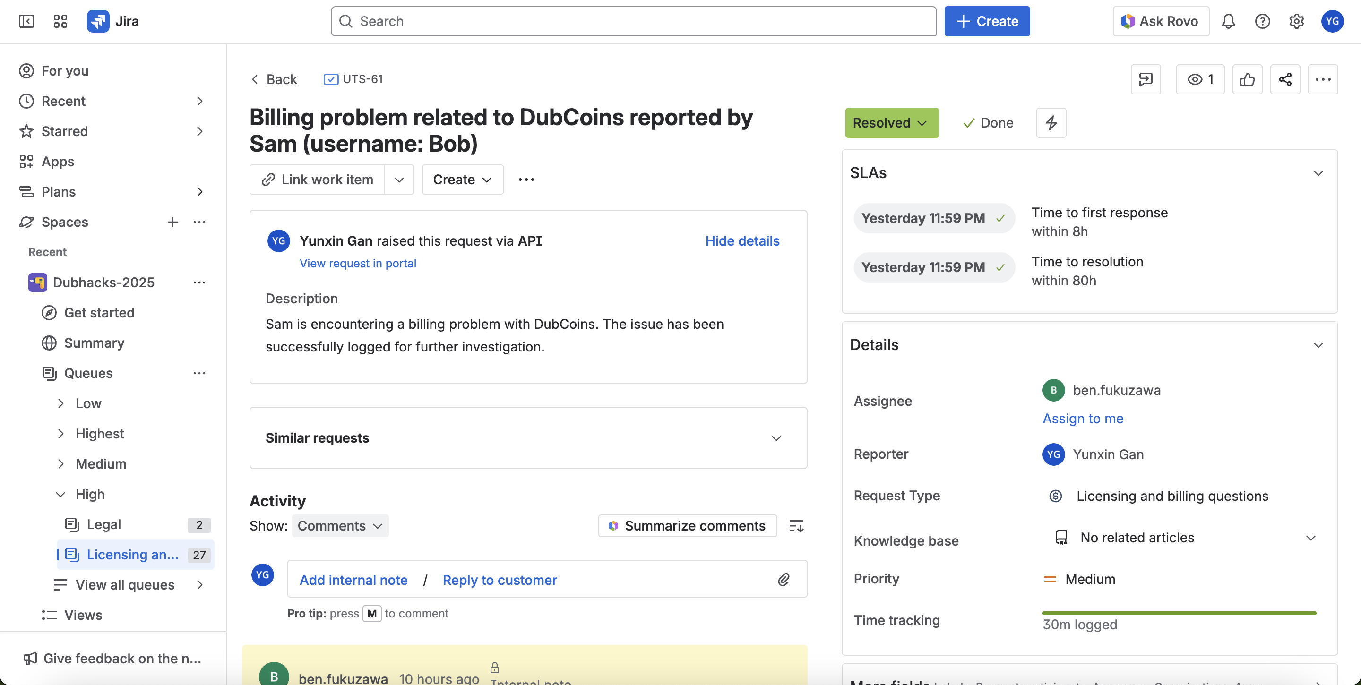This screenshot has height=685, width=1361.
Task: Click the attachment paperclip icon
Action: [x=783, y=579]
